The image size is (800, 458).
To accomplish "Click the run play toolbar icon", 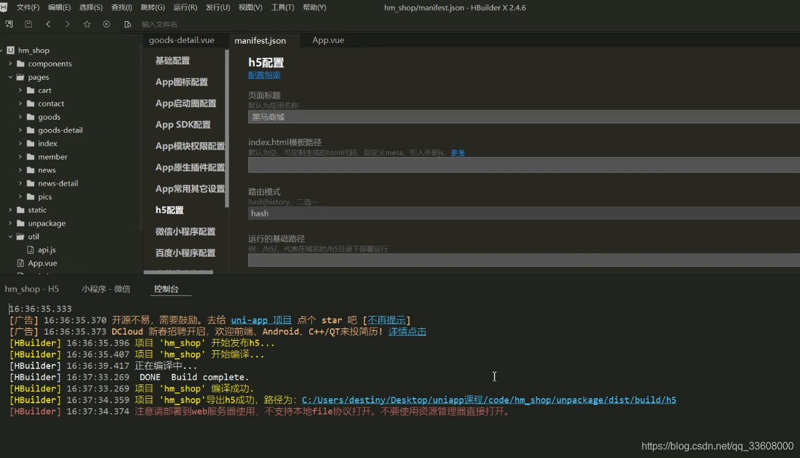I will pyautogui.click(x=107, y=24).
